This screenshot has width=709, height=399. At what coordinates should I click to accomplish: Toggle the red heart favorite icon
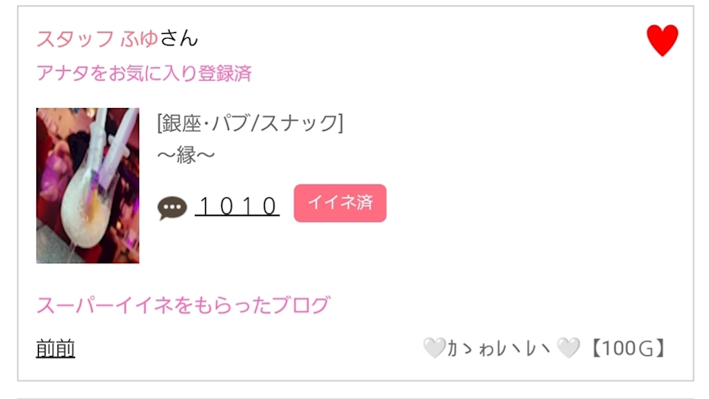pyautogui.click(x=663, y=40)
